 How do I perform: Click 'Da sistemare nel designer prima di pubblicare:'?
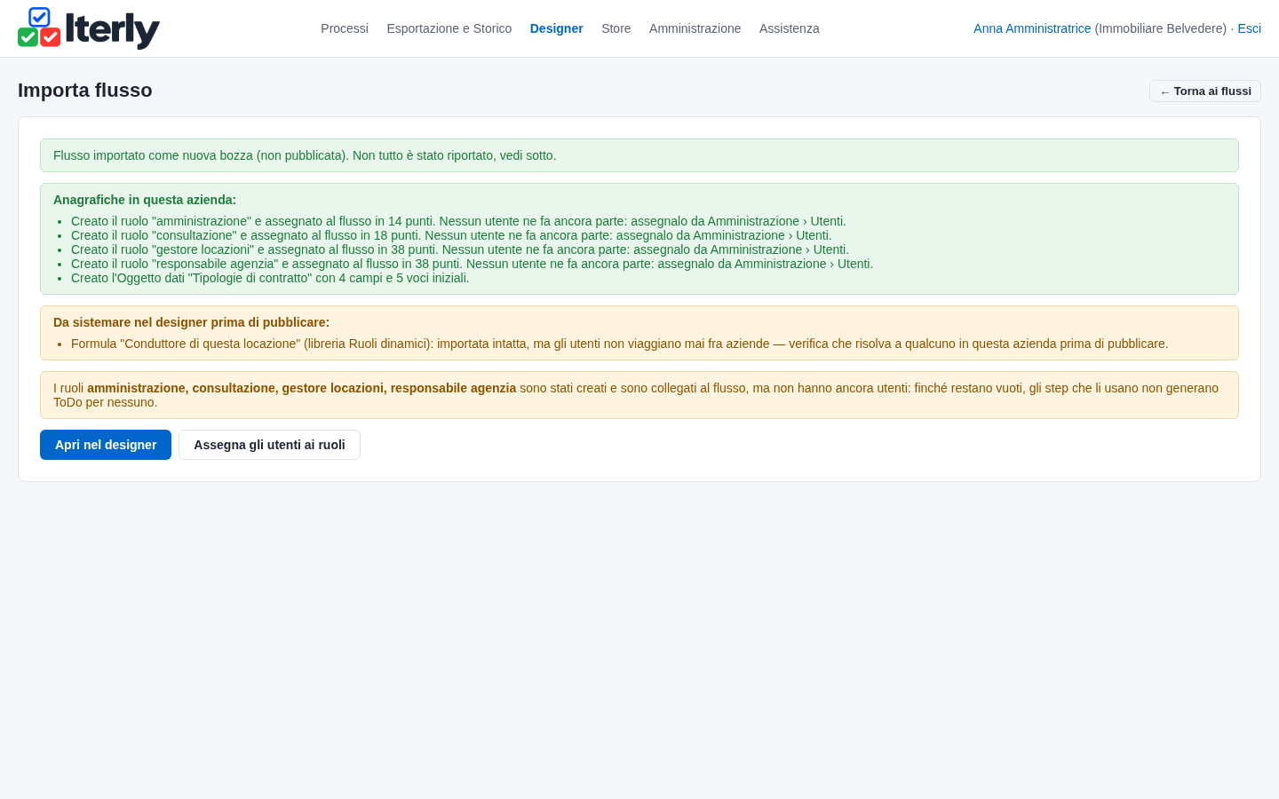(x=191, y=322)
